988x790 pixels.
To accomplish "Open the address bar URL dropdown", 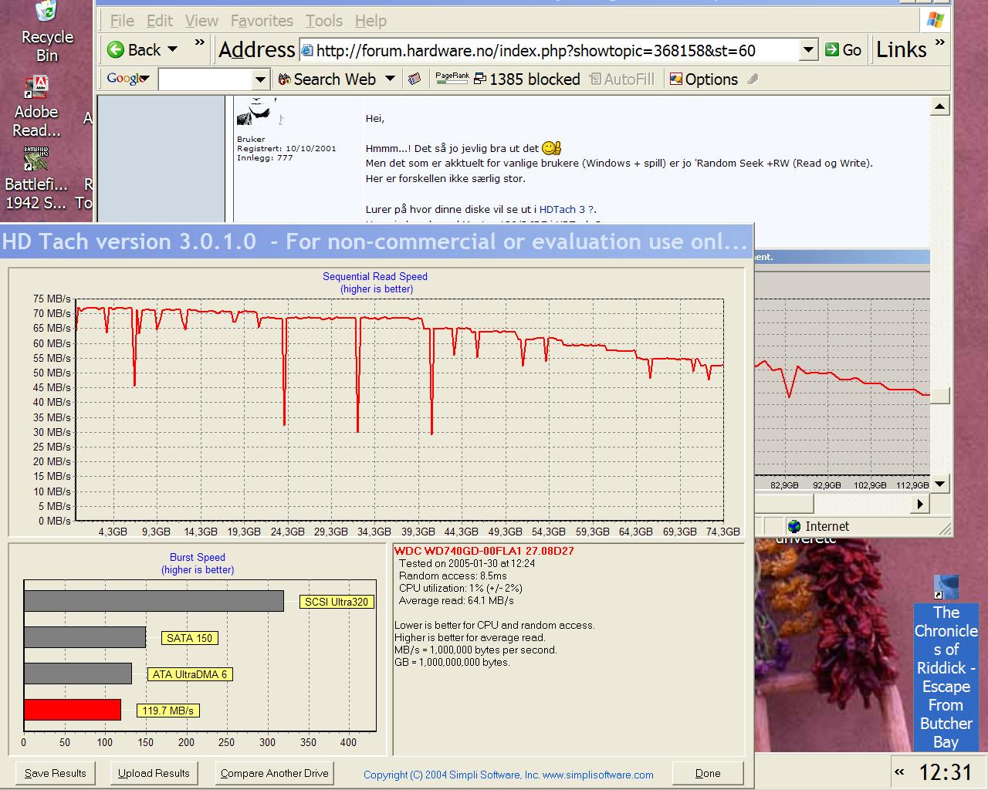I will [808, 50].
